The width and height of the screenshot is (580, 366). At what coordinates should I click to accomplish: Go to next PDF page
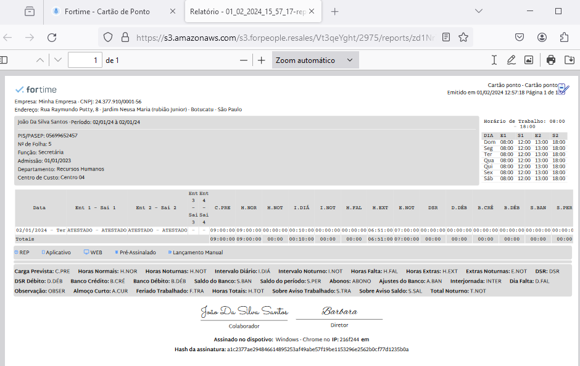(x=58, y=60)
